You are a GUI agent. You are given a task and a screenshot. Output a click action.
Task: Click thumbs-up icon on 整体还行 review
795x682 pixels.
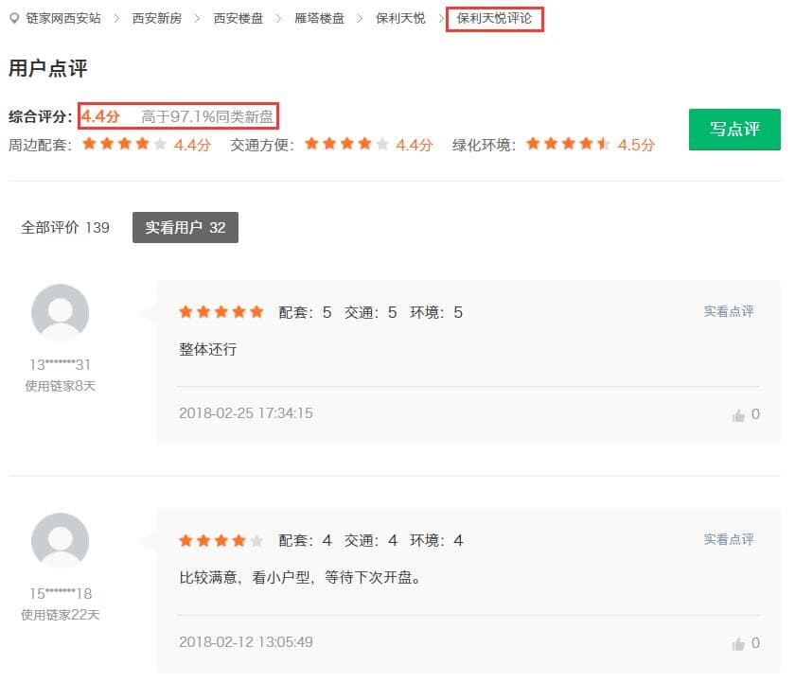738,415
